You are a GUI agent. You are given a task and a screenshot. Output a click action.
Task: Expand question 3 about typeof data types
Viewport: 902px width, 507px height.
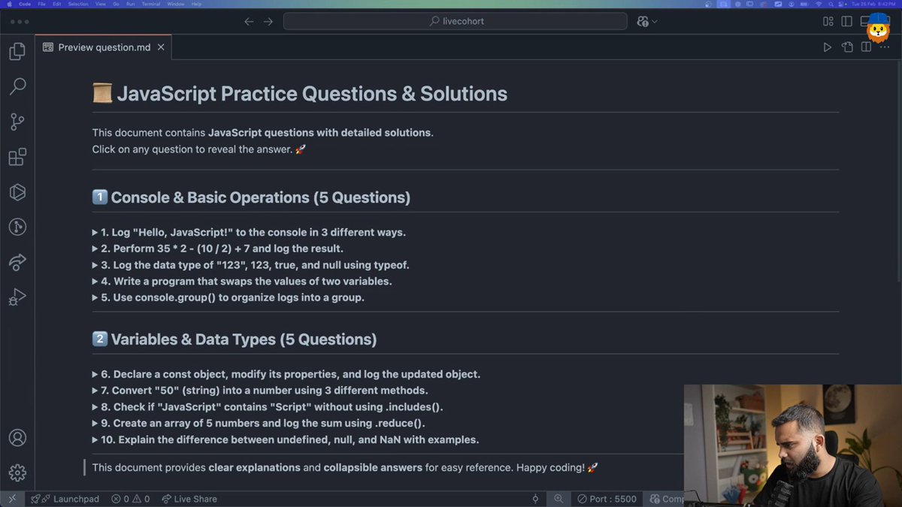250,265
